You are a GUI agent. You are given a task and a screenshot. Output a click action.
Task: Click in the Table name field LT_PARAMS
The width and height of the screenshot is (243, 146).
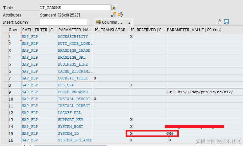pyautogui.click(x=75, y=8)
